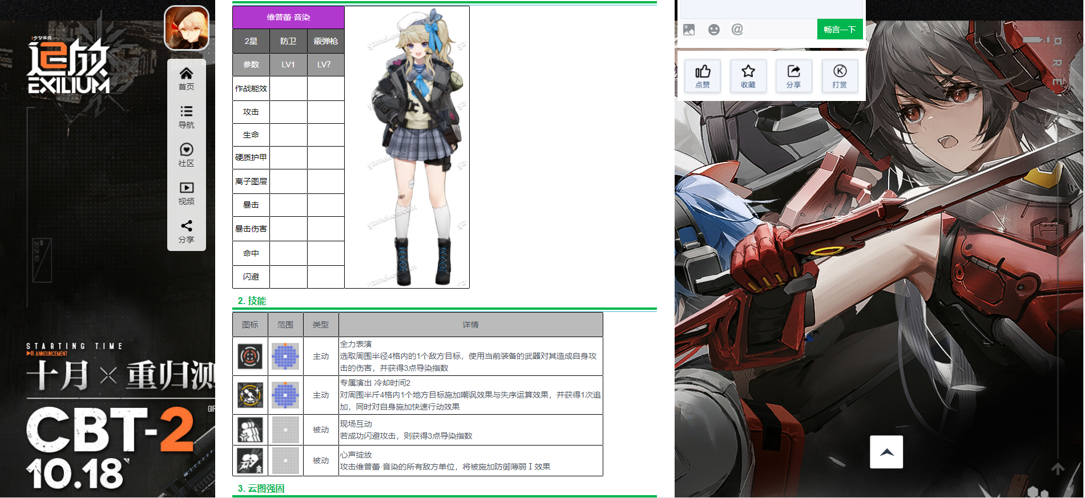Click the 3. 云图强固 section heading
The image size is (1085, 498).
coord(261,488)
